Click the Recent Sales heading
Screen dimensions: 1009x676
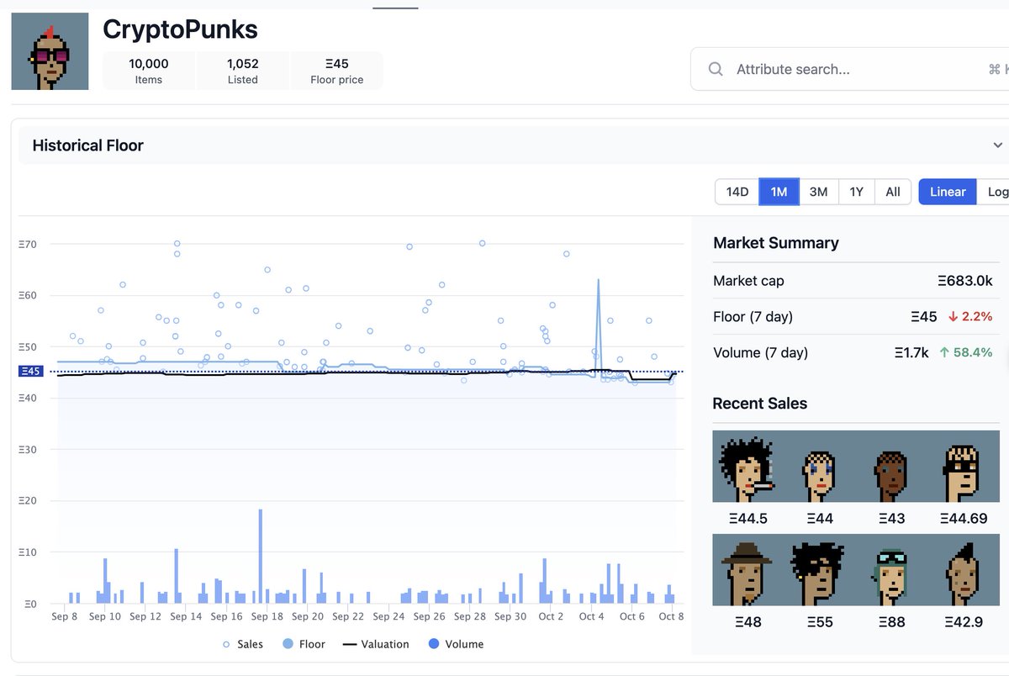tap(760, 404)
